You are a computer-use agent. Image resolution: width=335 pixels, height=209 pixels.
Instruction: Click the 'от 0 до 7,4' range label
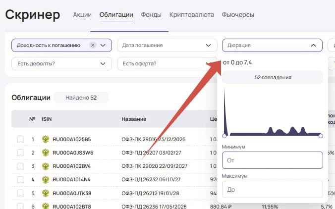(237, 62)
